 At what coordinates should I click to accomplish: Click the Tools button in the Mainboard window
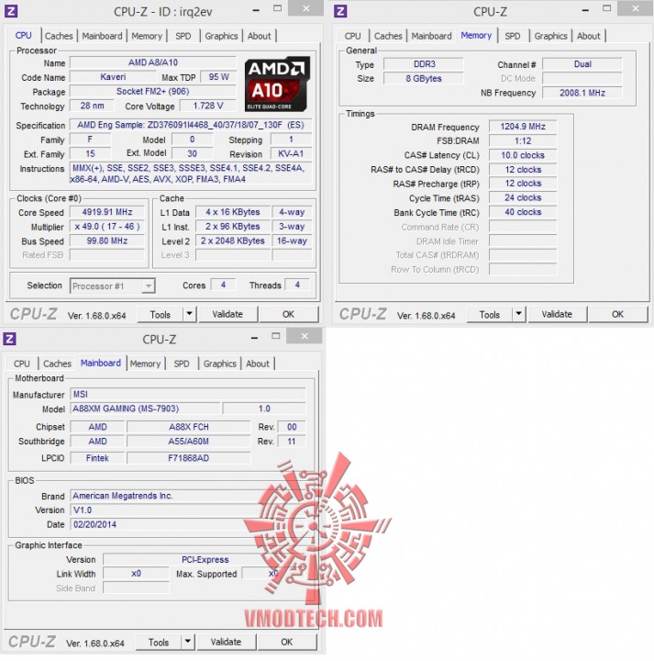click(159, 642)
